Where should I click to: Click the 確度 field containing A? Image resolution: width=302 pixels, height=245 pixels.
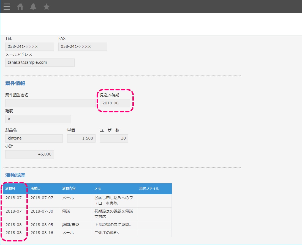38,119
